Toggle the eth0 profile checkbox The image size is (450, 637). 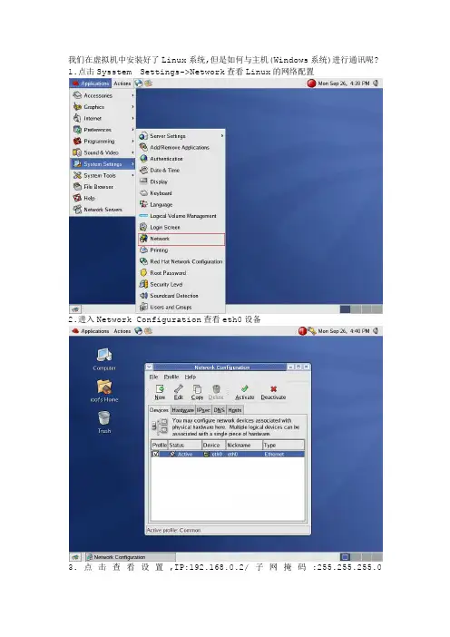[x=155, y=454]
